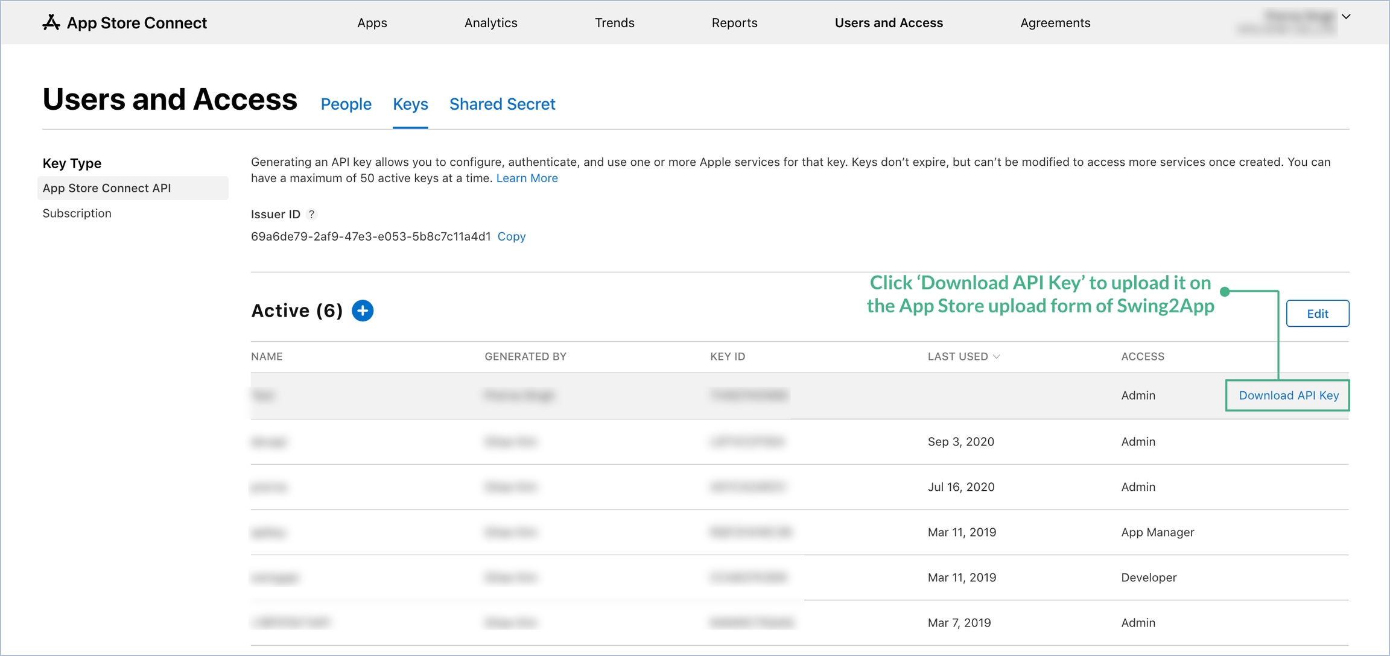Open Reports in top navigation

click(734, 22)
